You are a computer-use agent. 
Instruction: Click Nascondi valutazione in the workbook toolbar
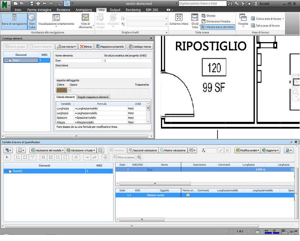(143, 151)
